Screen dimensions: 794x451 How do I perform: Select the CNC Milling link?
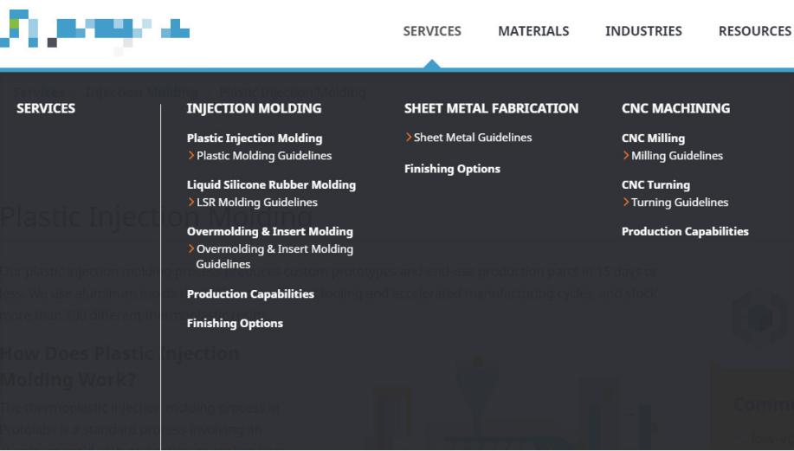click(x=653, y=139)
